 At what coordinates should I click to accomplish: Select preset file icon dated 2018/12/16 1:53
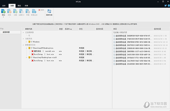pos(114,36)
